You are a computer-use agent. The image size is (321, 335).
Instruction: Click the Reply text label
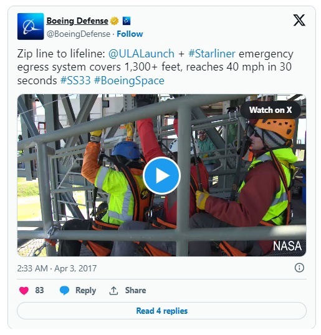point(86,291)
